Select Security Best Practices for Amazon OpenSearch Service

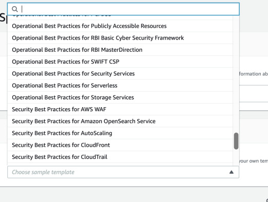120,121
